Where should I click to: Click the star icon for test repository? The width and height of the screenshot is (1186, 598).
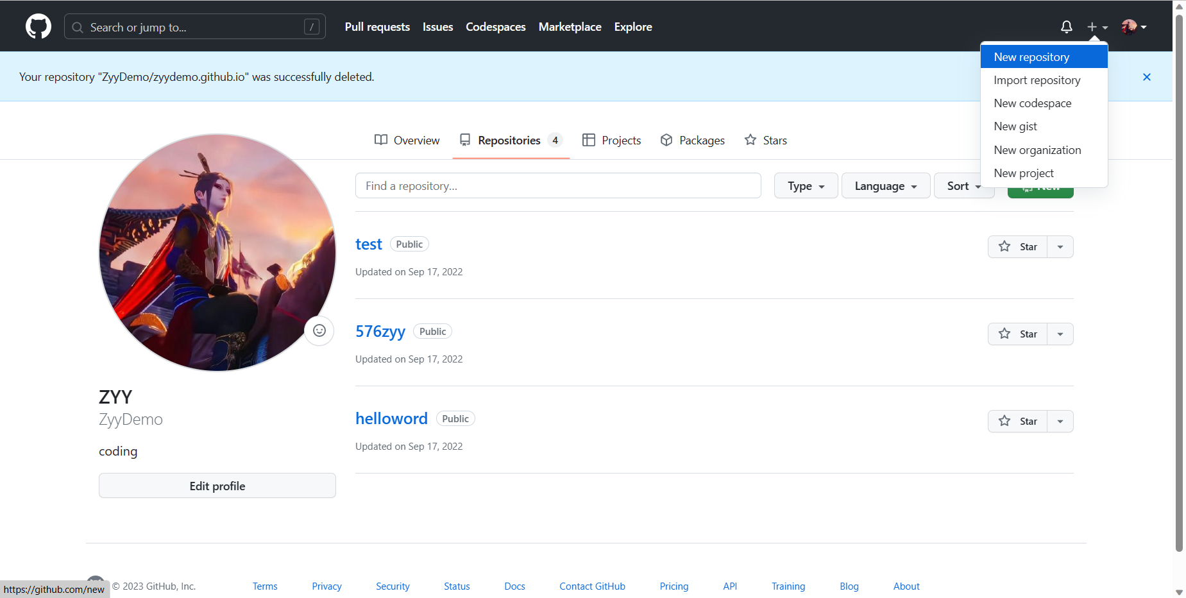coord(1004,246)
